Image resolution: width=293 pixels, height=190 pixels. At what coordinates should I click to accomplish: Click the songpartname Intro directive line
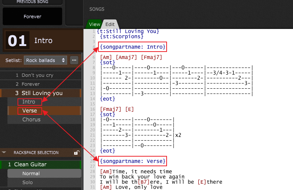click(x=132, y=47)
